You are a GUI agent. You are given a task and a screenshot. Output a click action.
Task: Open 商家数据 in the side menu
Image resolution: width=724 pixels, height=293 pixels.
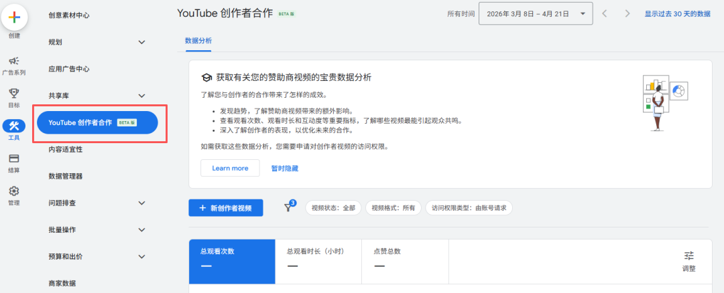pyautogui.click(x=62, y=284)
